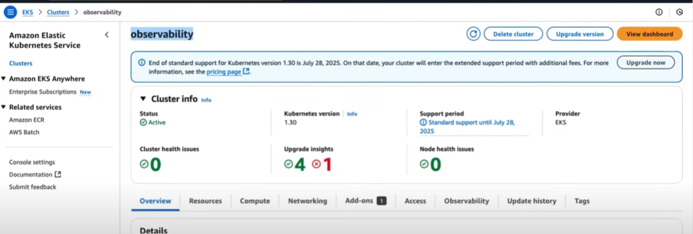Collapse the Cluster info section triangle
This screenshot has height=234, width=693.
[x=143, y=99]
